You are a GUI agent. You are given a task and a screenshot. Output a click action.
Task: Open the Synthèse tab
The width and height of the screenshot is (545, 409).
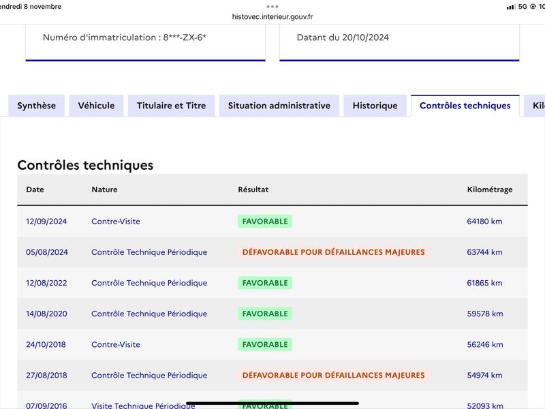click(37, 106)
